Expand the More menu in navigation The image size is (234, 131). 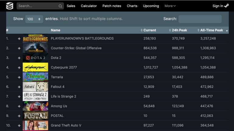tap(170, 6)
